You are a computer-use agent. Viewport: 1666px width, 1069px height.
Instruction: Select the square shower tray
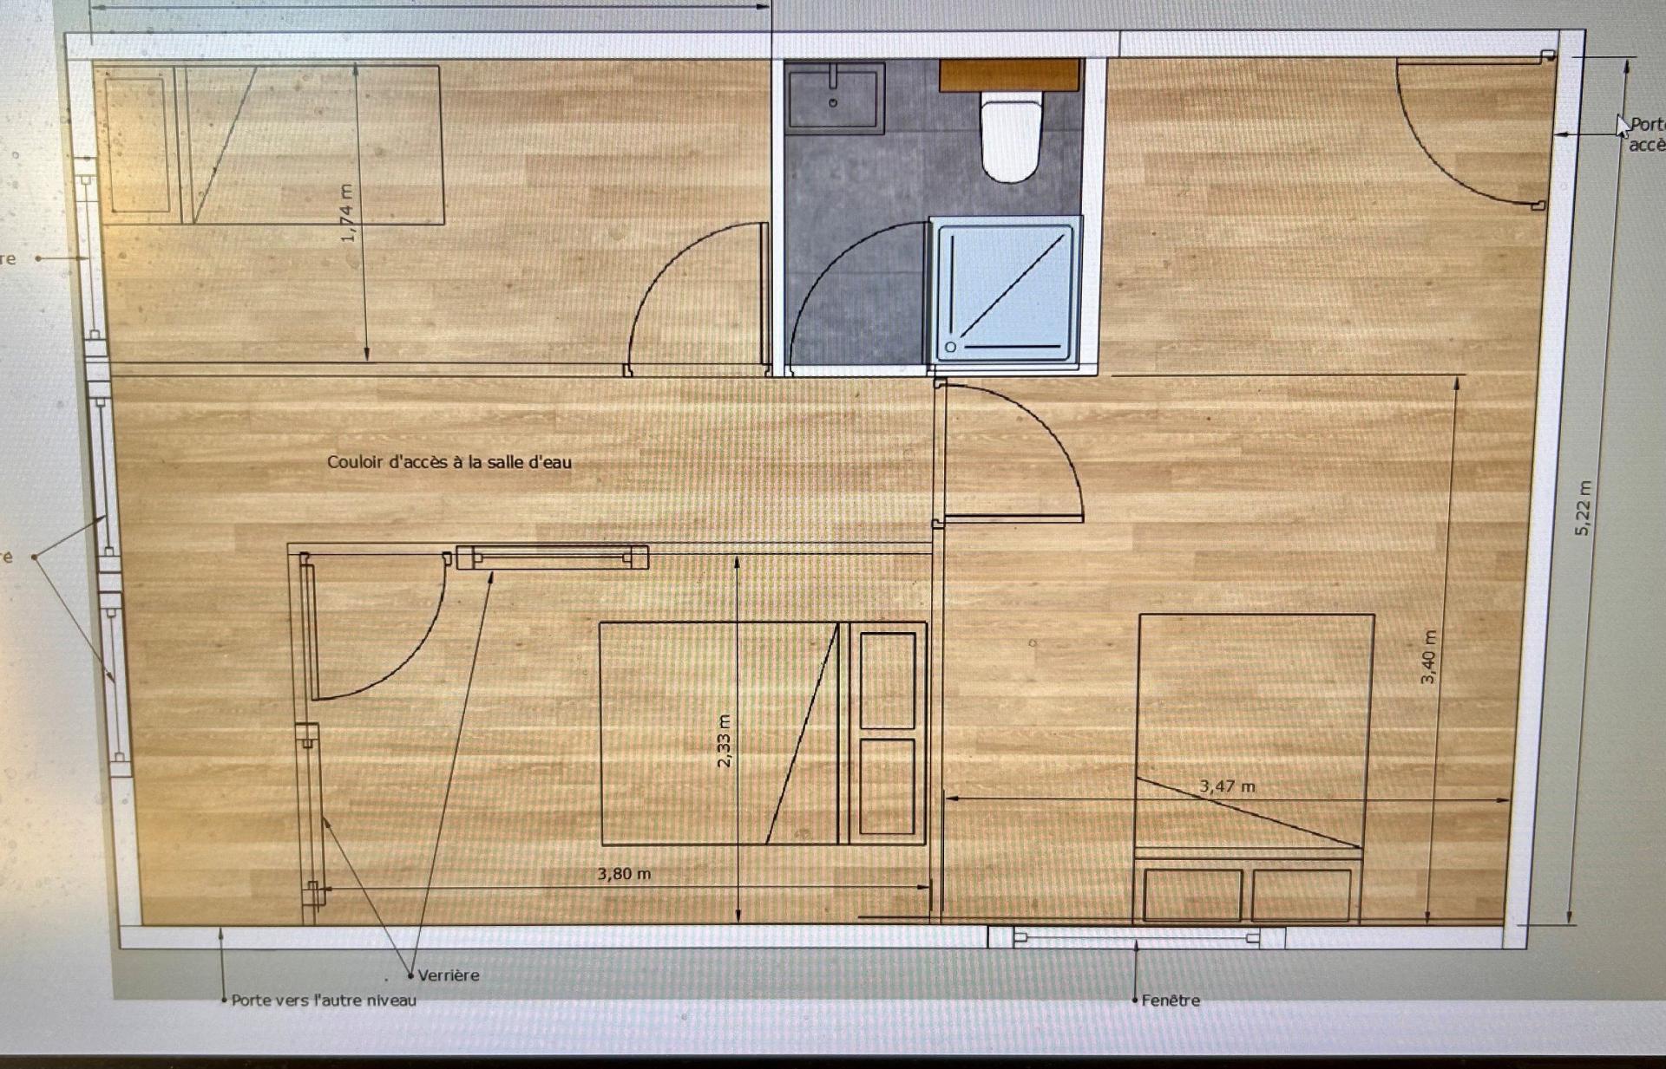(x=1006, y=292)
